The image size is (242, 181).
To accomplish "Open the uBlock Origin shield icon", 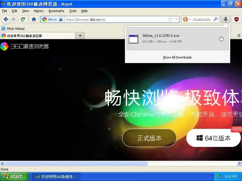I will click(236, 19).
